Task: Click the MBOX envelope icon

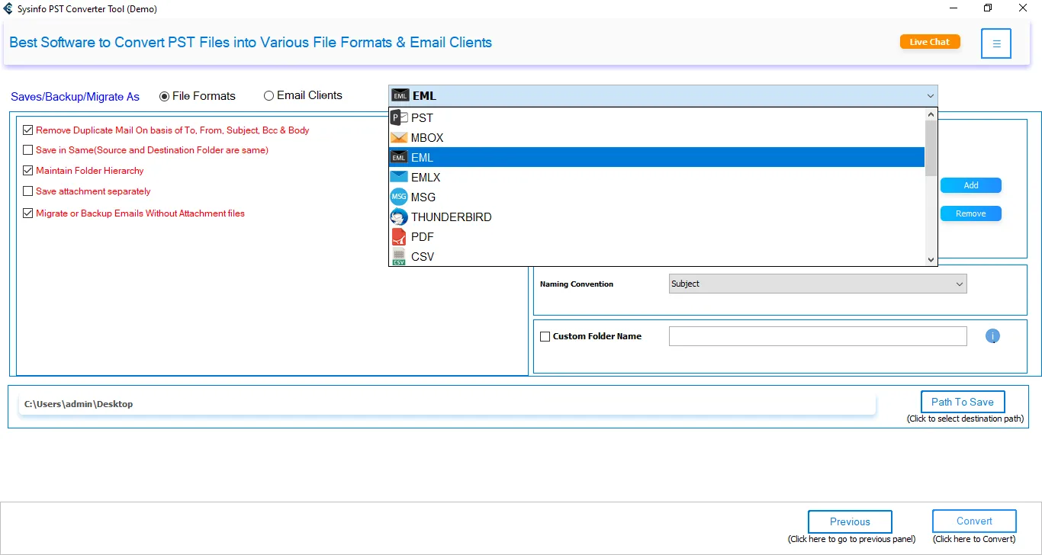Action: [x=399, y=138]
